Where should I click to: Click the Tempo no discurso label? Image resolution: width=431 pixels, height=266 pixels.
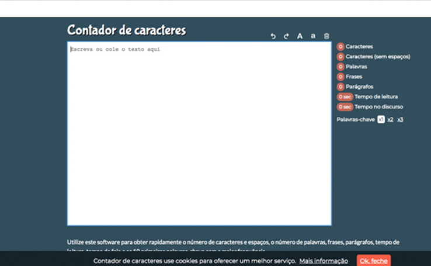pos(379,107)
